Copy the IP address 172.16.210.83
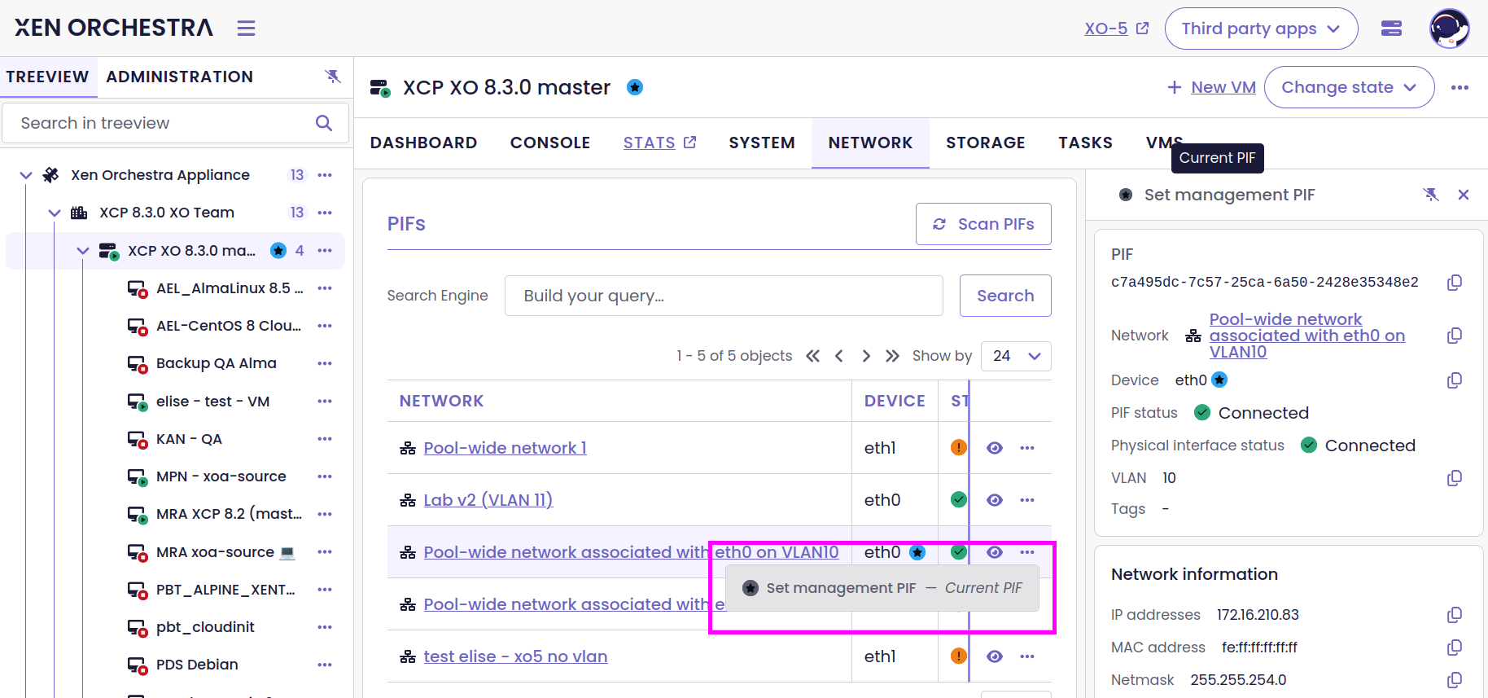1488x698 pixels. coord(1455,615)
